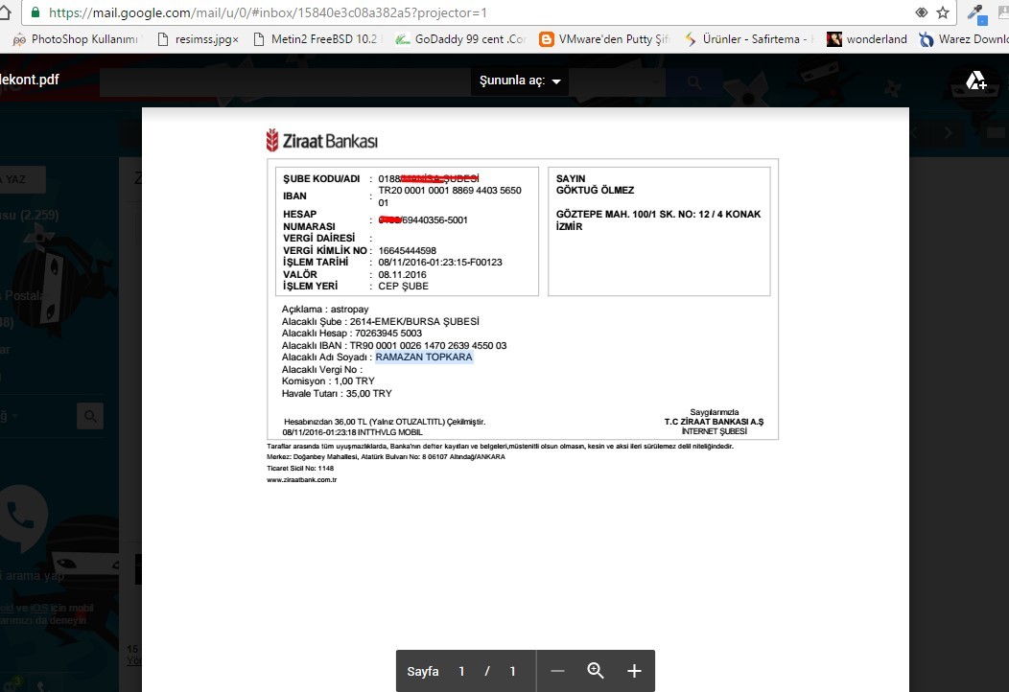
Task: Zoom into the PDF with plus
Action: (x=634, y=671)
